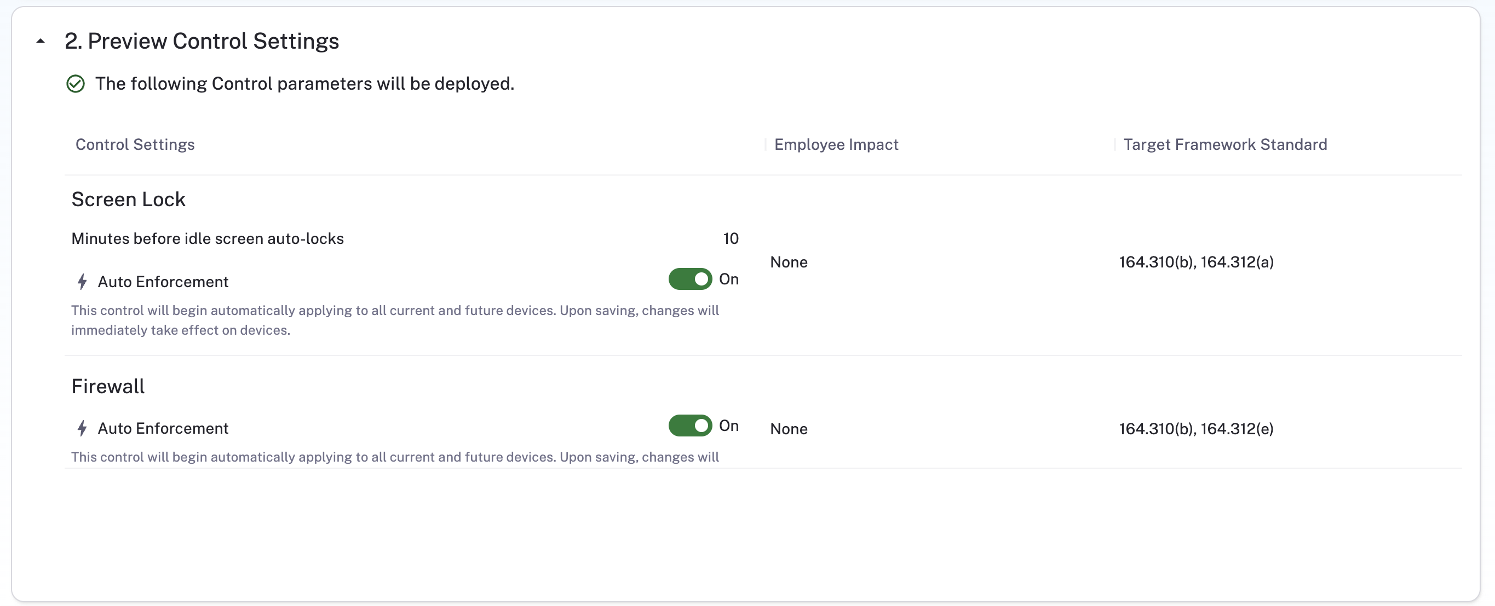The height and width of the screenshot is (606, 1495).
Task: Click the idle screen minutes value 10
Action: pyautogui.click(x=730, y=239)
